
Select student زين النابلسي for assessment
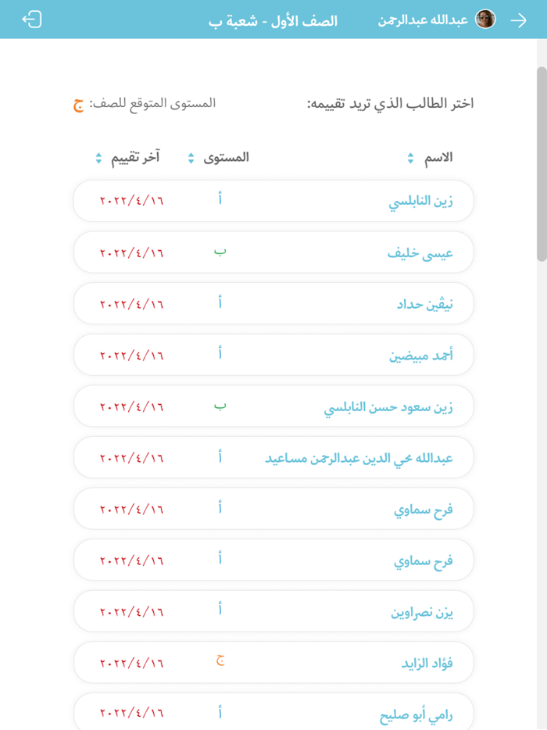422,200
